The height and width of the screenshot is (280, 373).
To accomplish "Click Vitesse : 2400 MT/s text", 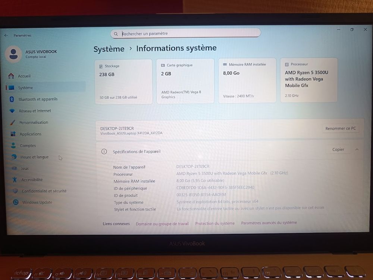I will 238,96.
